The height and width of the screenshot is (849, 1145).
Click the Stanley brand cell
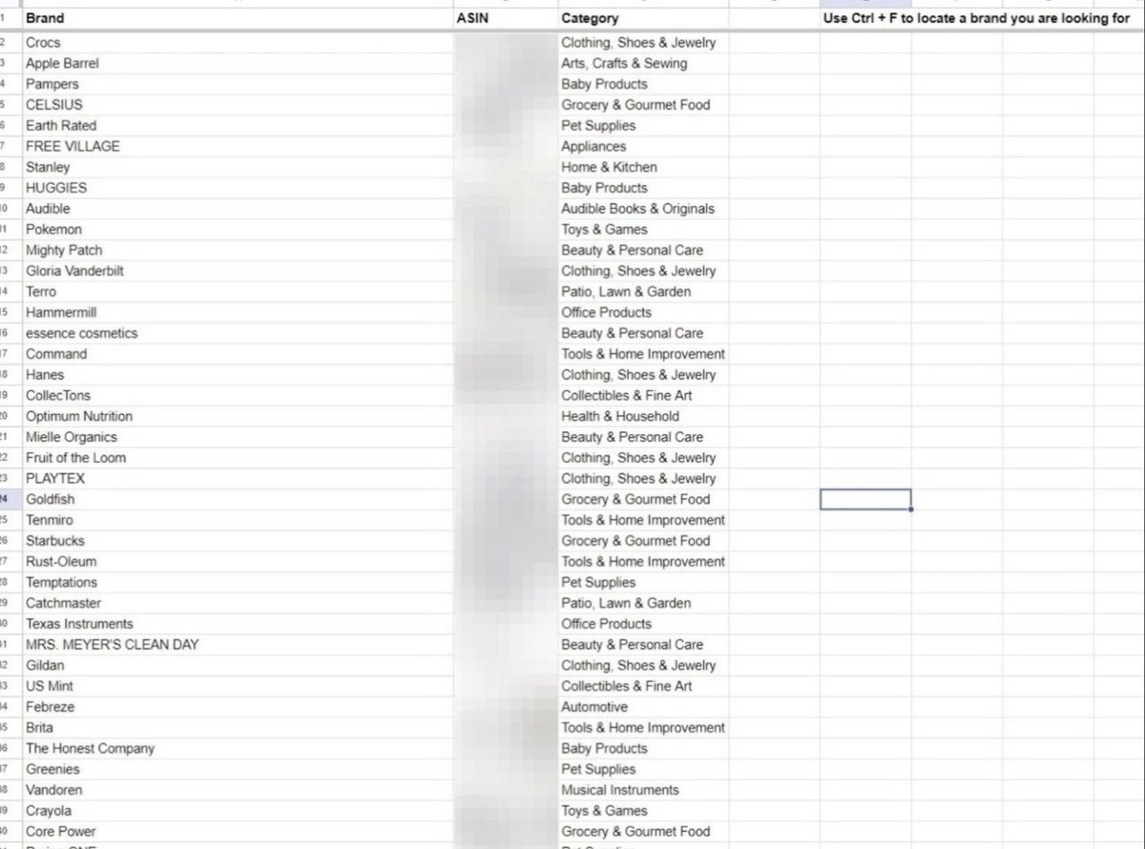pyautogui.click(x=236, y=167)
